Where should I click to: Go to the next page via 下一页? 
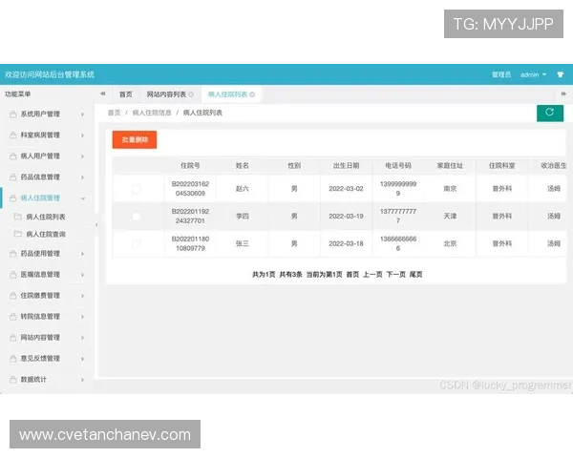pyautogui.click(x=395, y=274)
